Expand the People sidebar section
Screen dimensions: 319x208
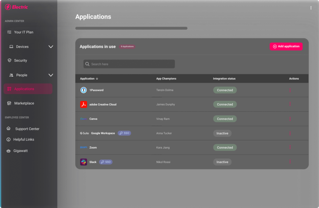pos(51,75)
